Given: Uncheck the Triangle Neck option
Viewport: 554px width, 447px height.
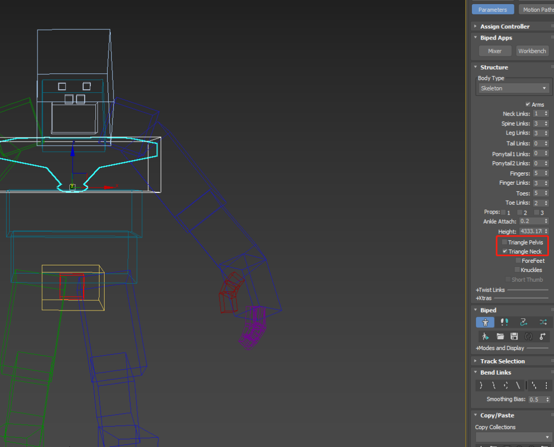Looking at the screenshot, I should pos(505,251).
